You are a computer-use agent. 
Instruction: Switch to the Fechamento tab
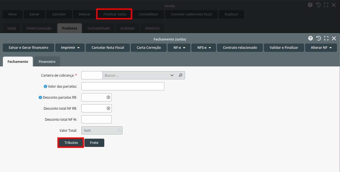pyautogui.click(x=18, y=61)
